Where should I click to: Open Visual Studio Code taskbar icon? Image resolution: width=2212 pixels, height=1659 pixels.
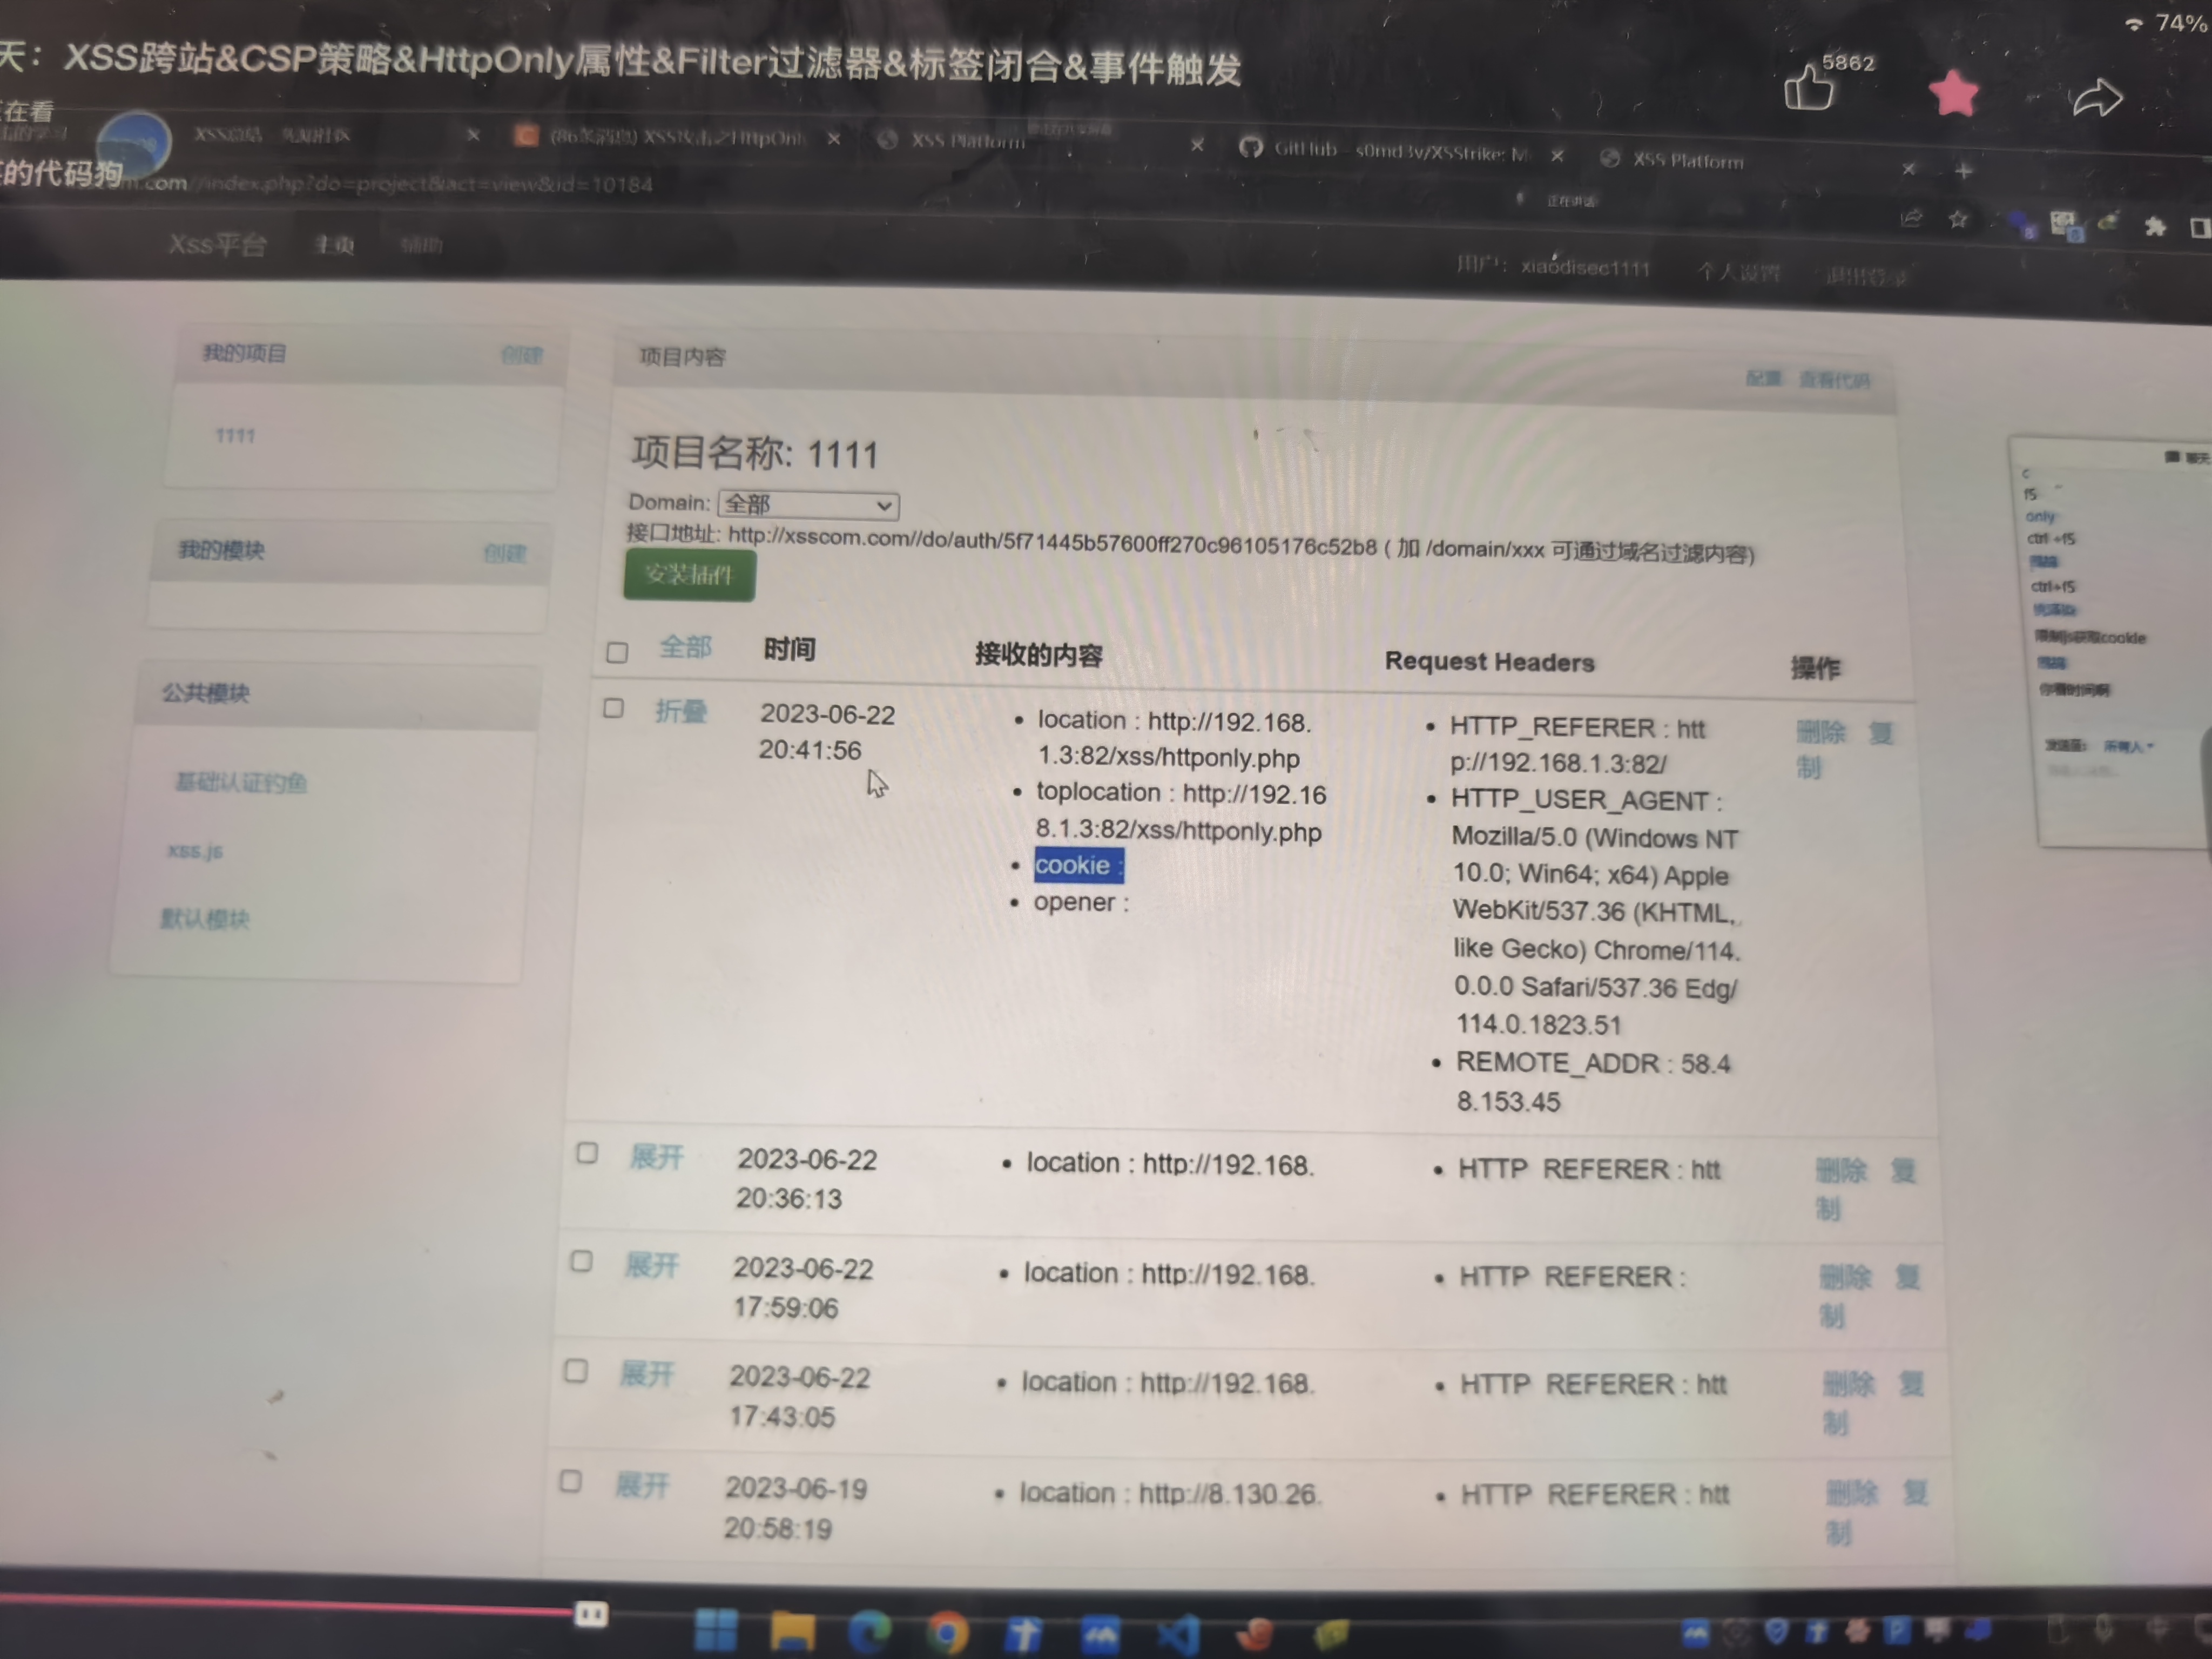[1178, 1635]
